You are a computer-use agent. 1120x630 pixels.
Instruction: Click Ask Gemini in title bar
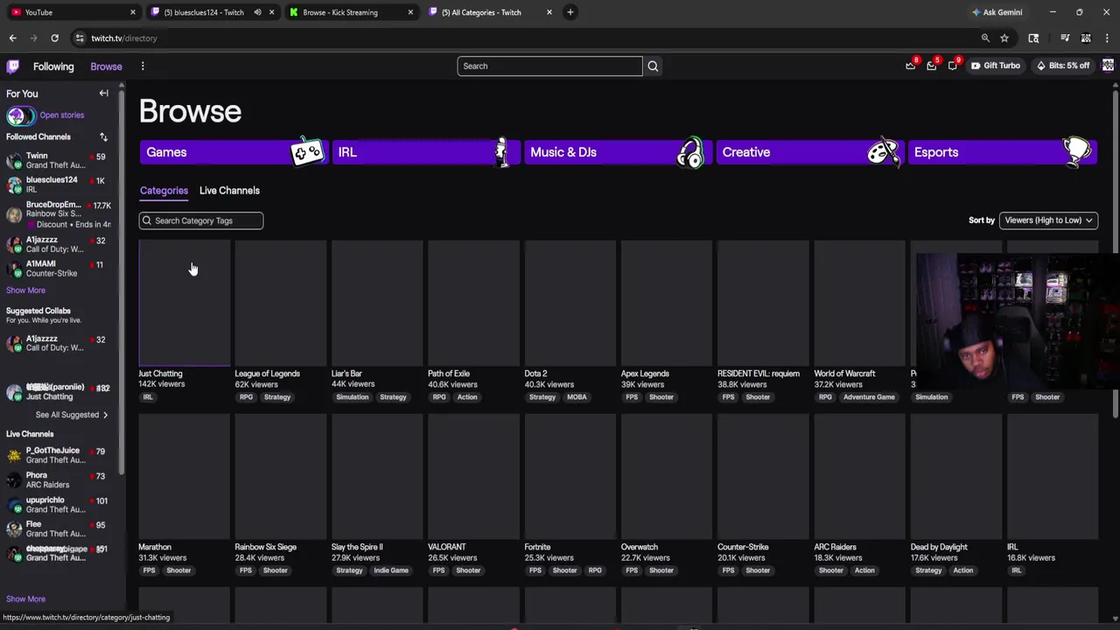[x=997, y=12]
